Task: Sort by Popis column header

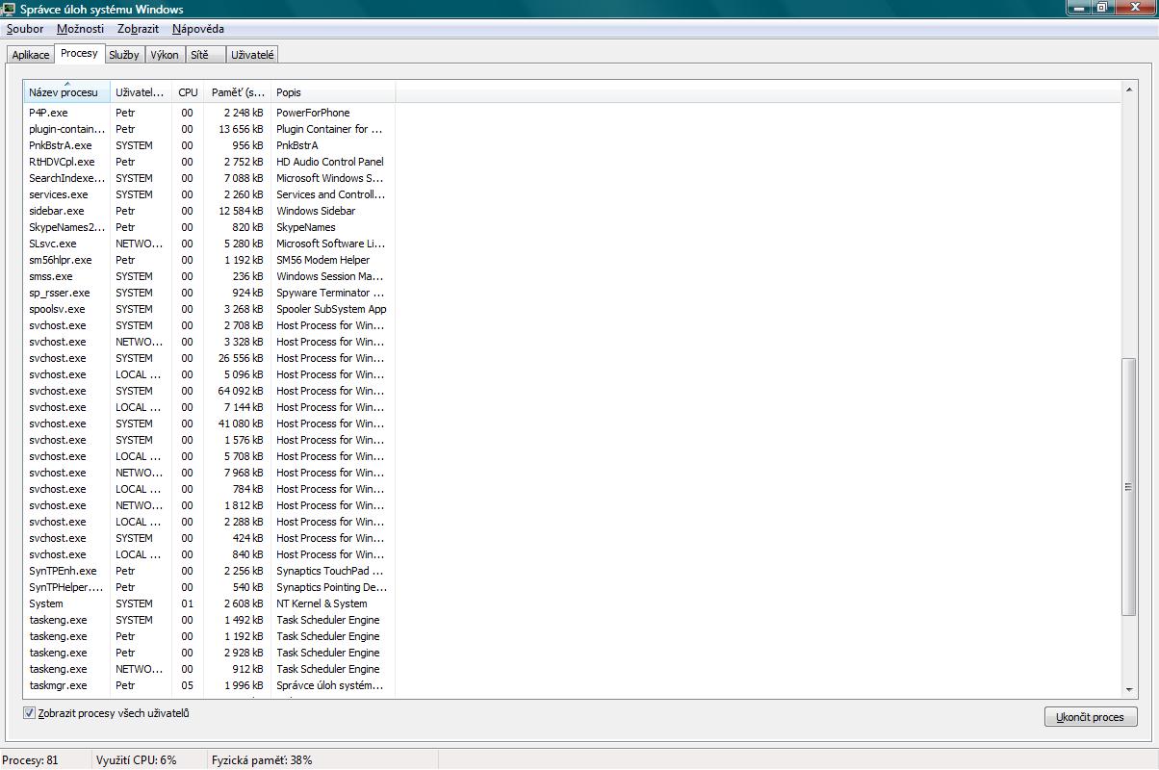Action: (333, 92)
